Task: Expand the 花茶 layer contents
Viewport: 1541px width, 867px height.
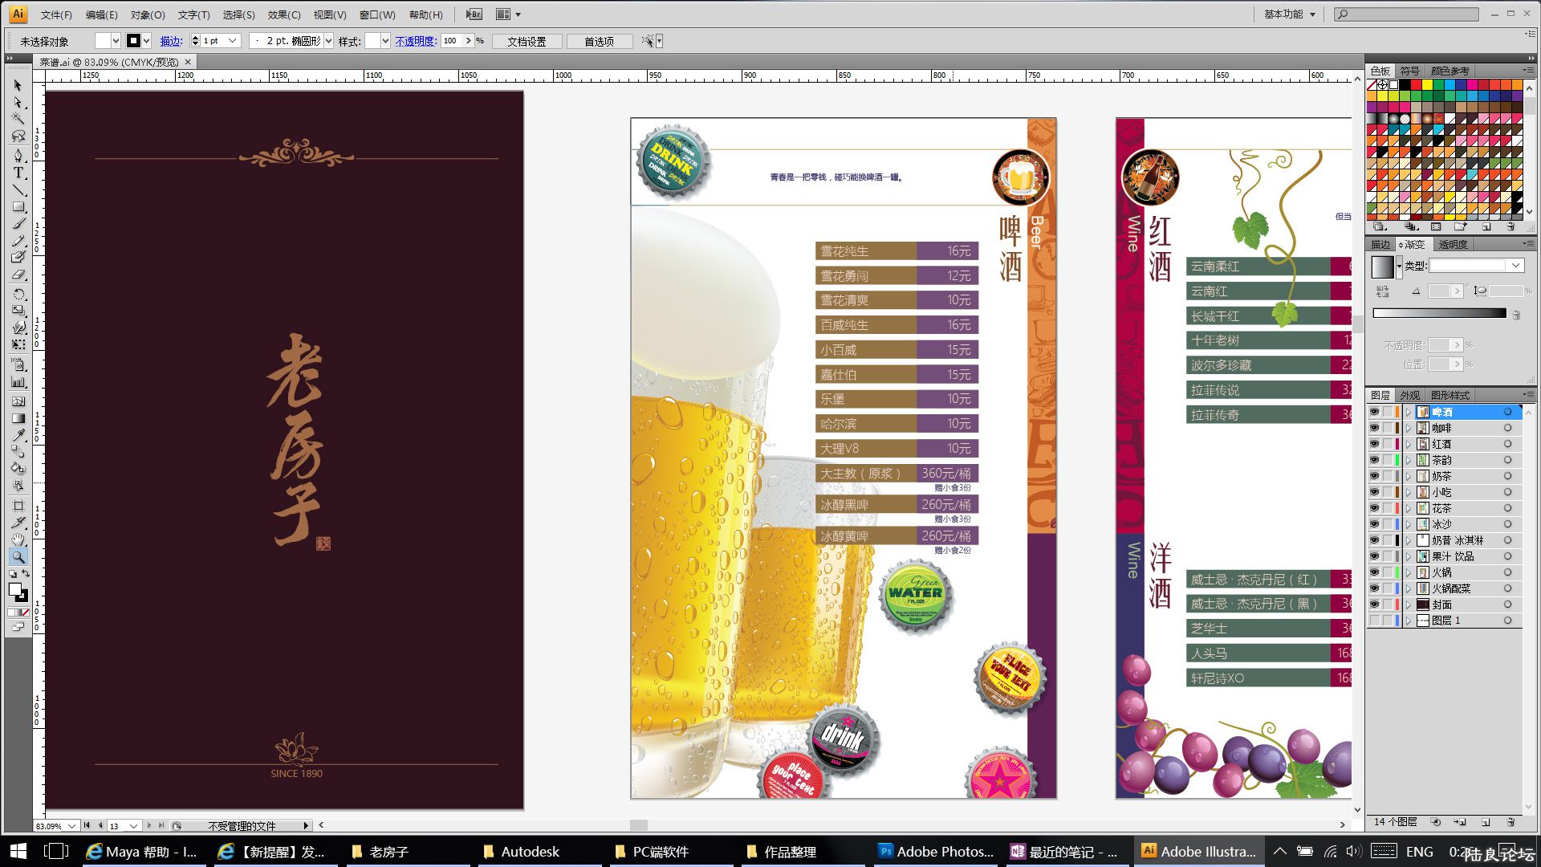Action: tap(1408, 508)
